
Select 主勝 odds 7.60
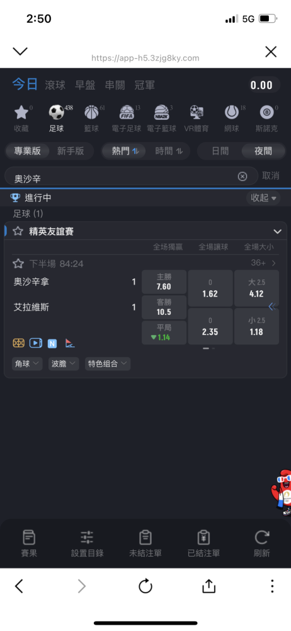pyautogui.click(x=164, y=282)
